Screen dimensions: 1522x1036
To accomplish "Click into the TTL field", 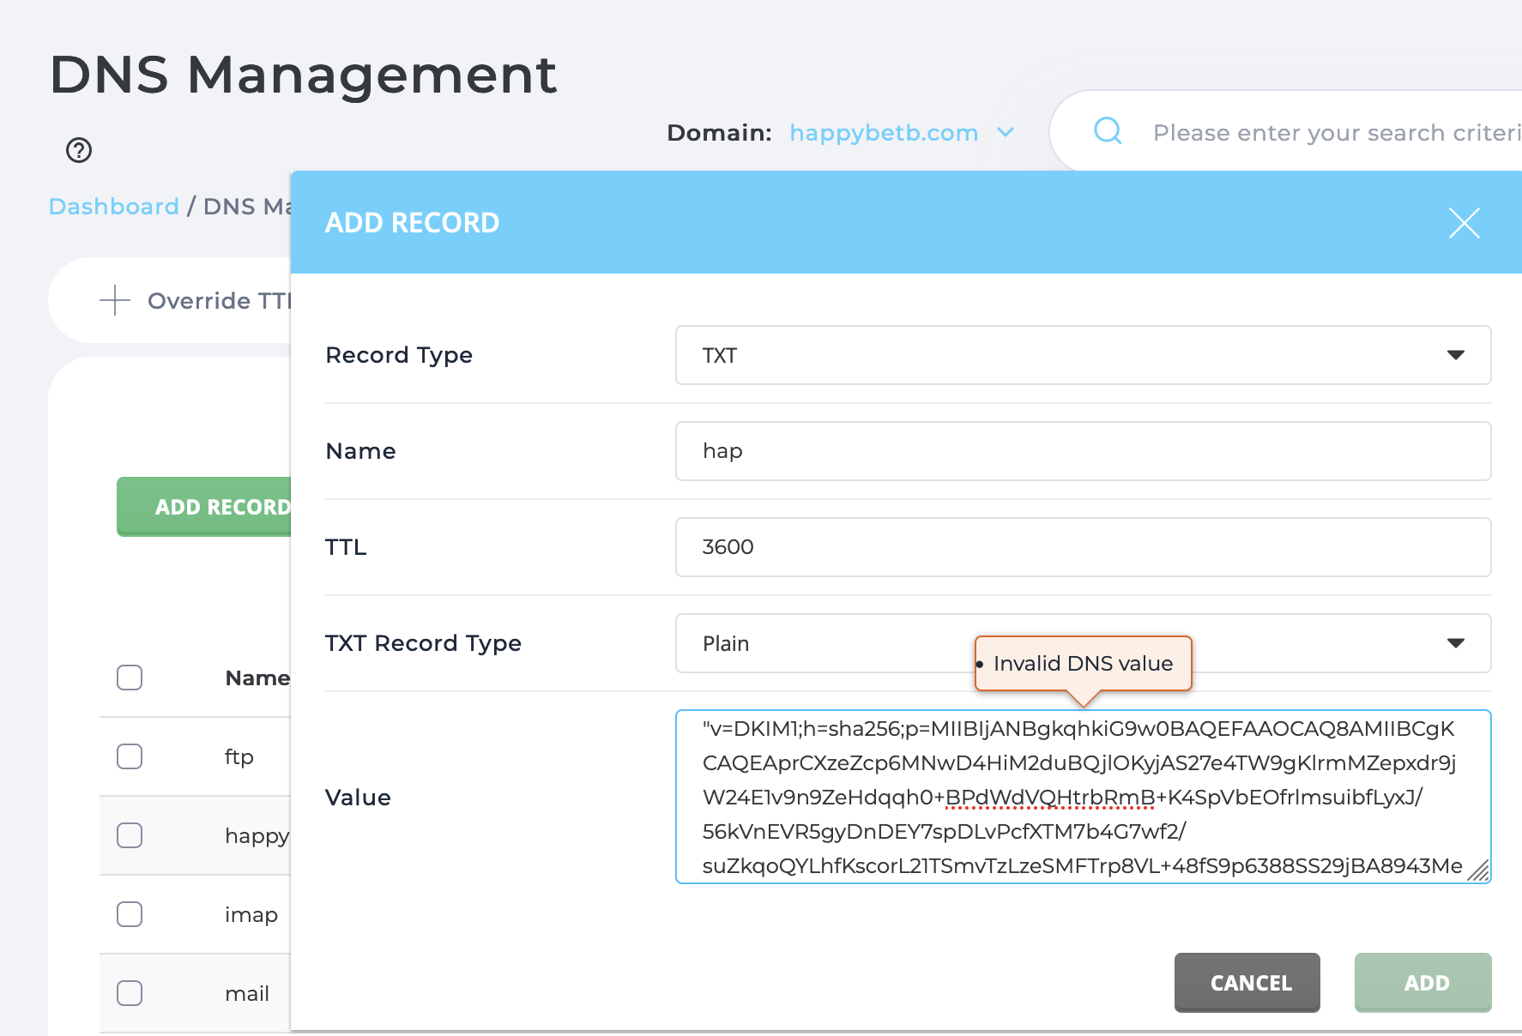I will click(x=1083, y=547).
